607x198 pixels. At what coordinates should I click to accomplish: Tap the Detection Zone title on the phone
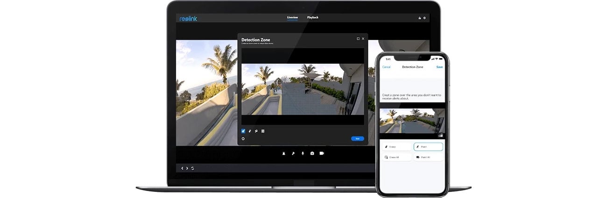[x=413, y=67]
